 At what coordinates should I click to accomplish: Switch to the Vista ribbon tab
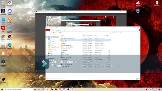pyautogui.click(x=64, y=30)
